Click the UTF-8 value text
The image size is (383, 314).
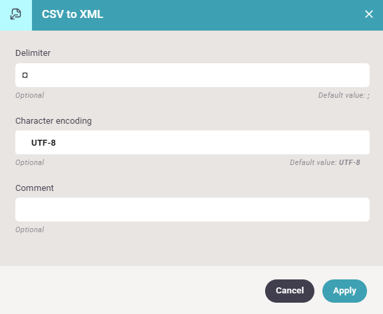(43, 143)
